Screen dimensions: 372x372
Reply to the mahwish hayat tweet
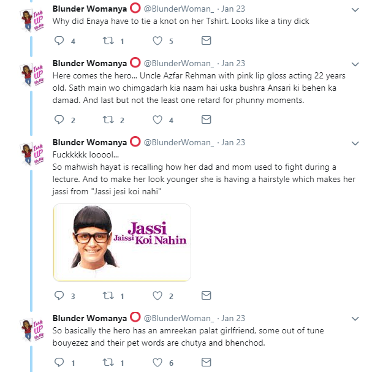(59, 295)
